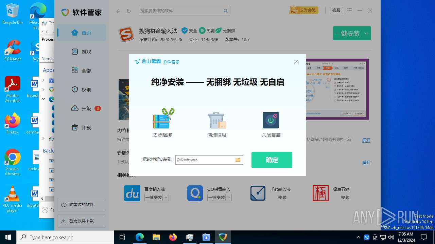Viewport: 435px width, 244px height.
Task: Click the first 展开 expand link
Action: coord(366,140)
